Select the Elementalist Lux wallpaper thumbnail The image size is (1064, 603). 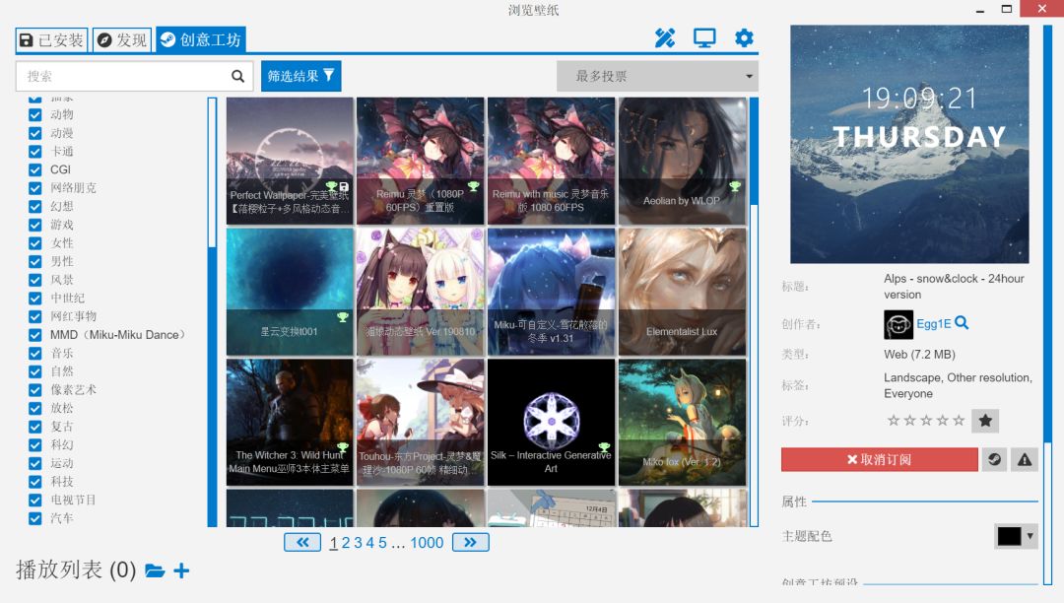(x=682, y=291)
